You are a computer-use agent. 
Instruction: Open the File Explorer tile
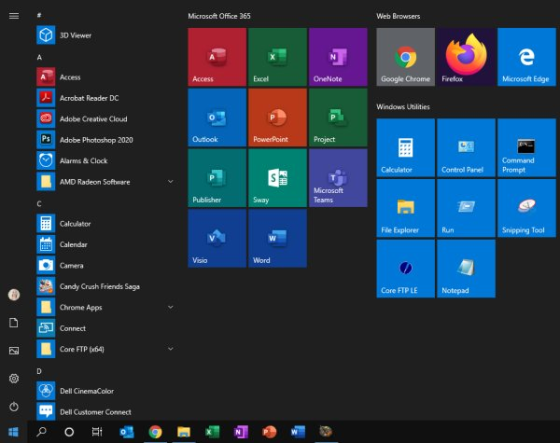[406, 208]
